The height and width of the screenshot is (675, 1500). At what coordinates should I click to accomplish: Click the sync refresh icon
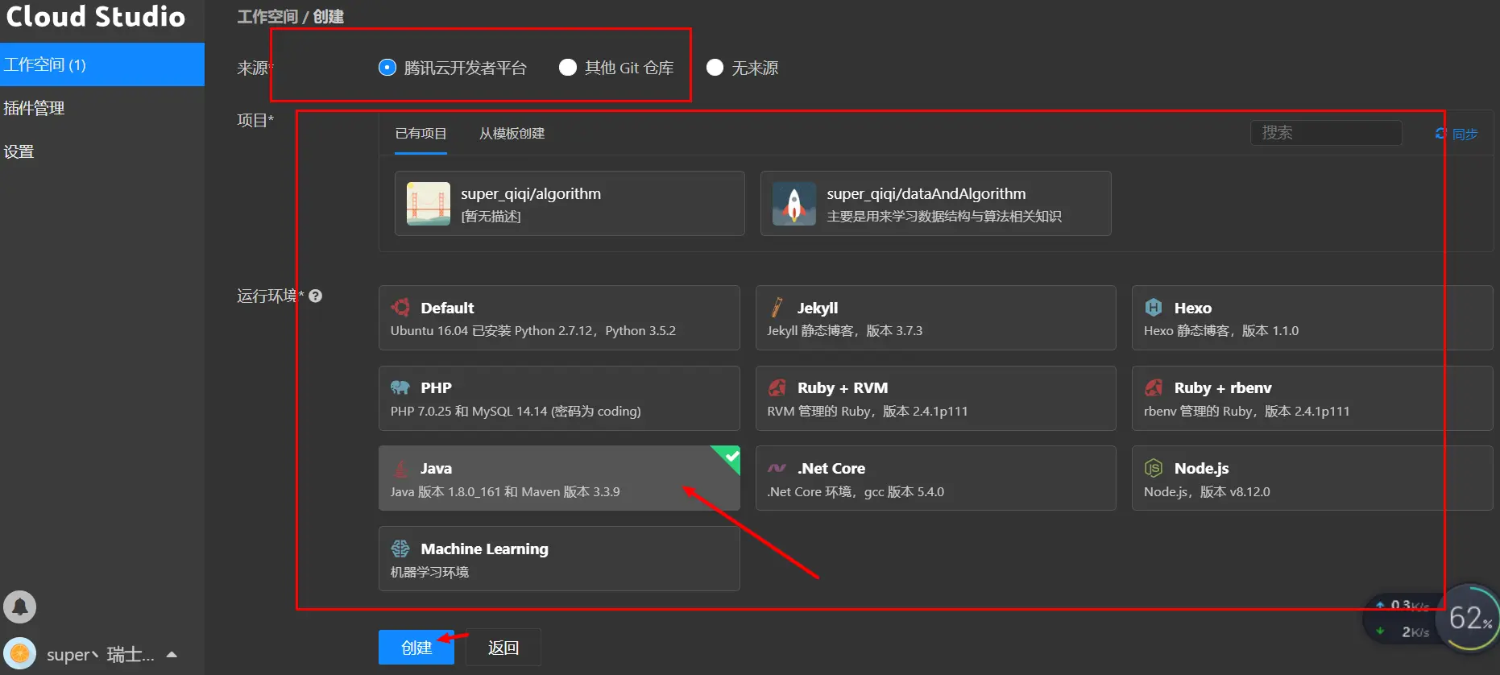pyautogui.click(x=1441, y=134)
